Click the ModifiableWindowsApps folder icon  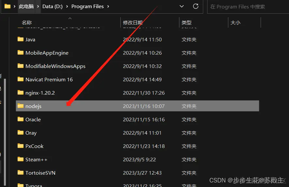click(21, 66)
